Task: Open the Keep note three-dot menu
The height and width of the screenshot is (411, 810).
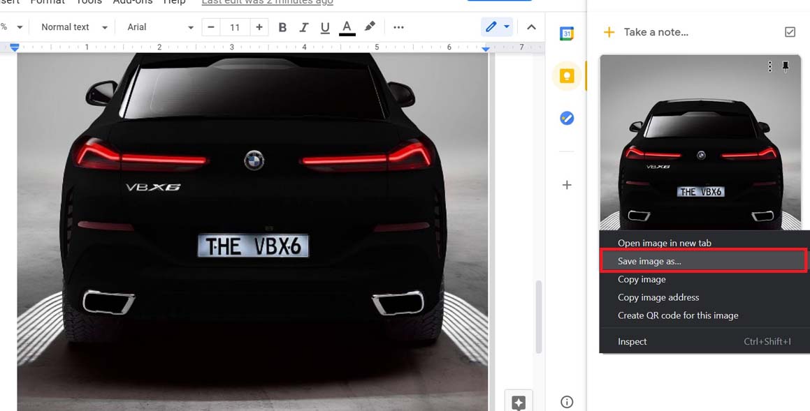Action: (x=769, y=66)
